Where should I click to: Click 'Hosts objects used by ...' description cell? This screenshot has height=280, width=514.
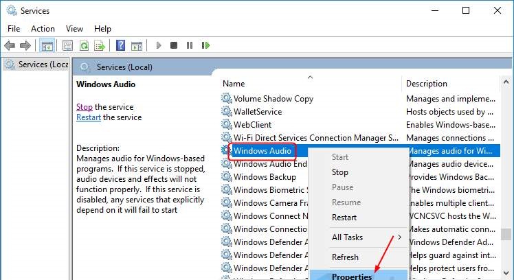pos(449,112)
